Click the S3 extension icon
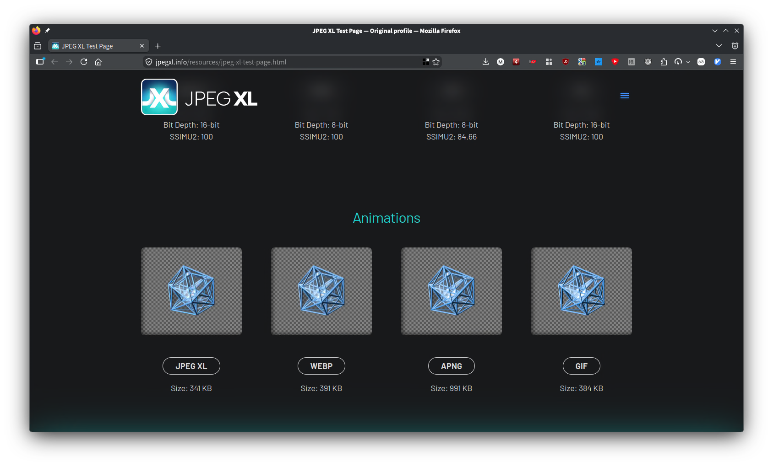773x467 pixels. (582, 62)
